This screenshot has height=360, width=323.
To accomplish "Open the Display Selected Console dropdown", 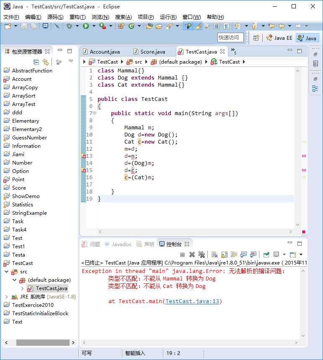I will (284, 255).
